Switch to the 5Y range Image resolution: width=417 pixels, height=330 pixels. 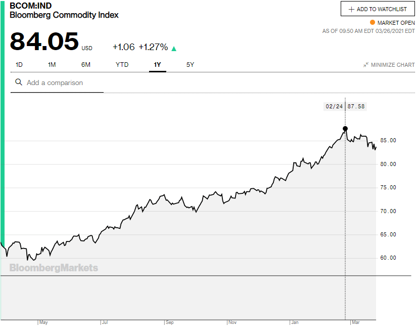[x=190, y=65]
